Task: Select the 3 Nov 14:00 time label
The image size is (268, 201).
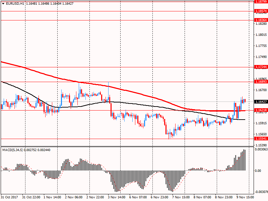Action: click(x=117, y=197)
